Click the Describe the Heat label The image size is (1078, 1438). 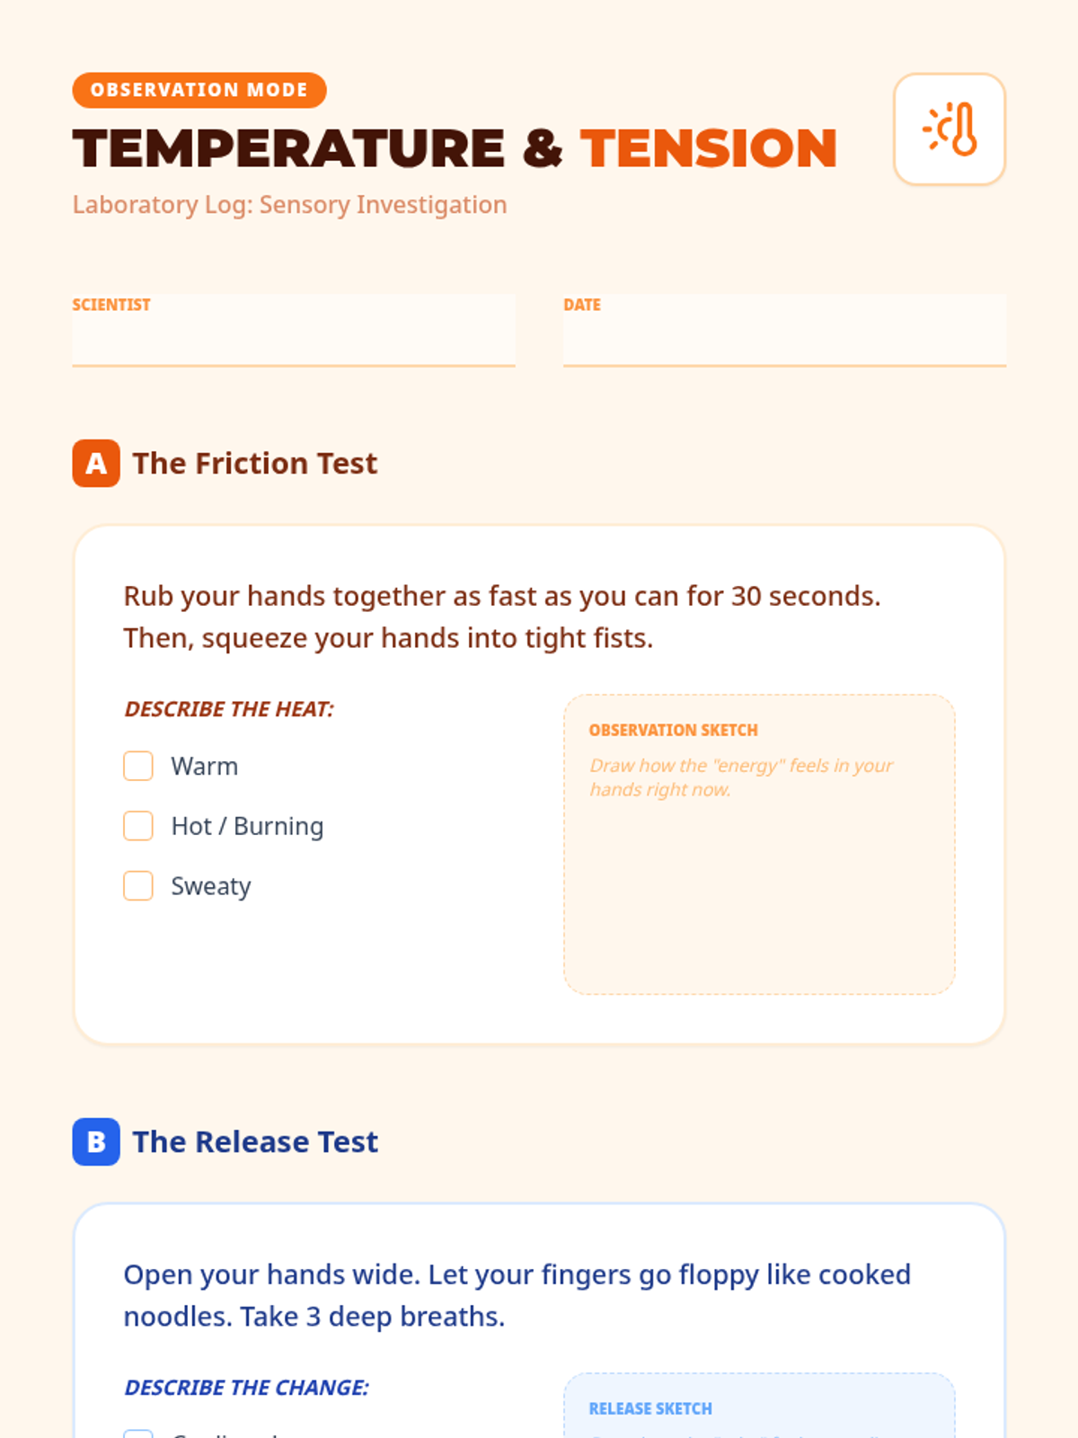pos(229,709)
